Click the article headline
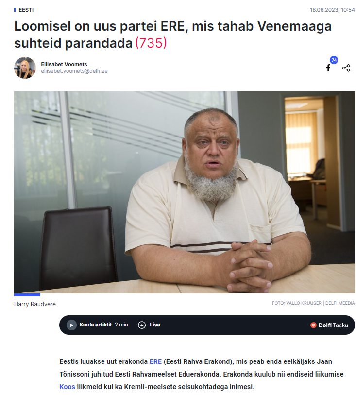The height and width of the screenshot is (395, 356). point(173,34)
